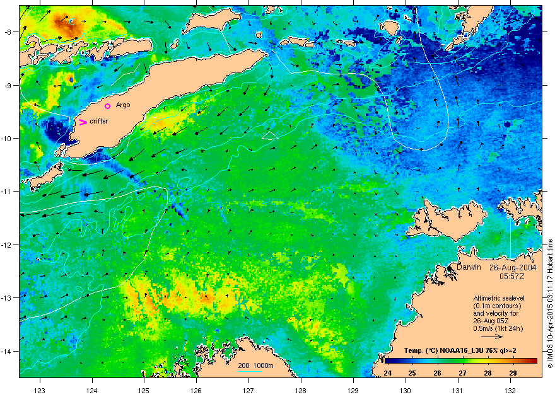Click the "(0.1m contours)" legend text
Image resolution: width=555 pixels, height=397 pixels.
pos(497,306)
